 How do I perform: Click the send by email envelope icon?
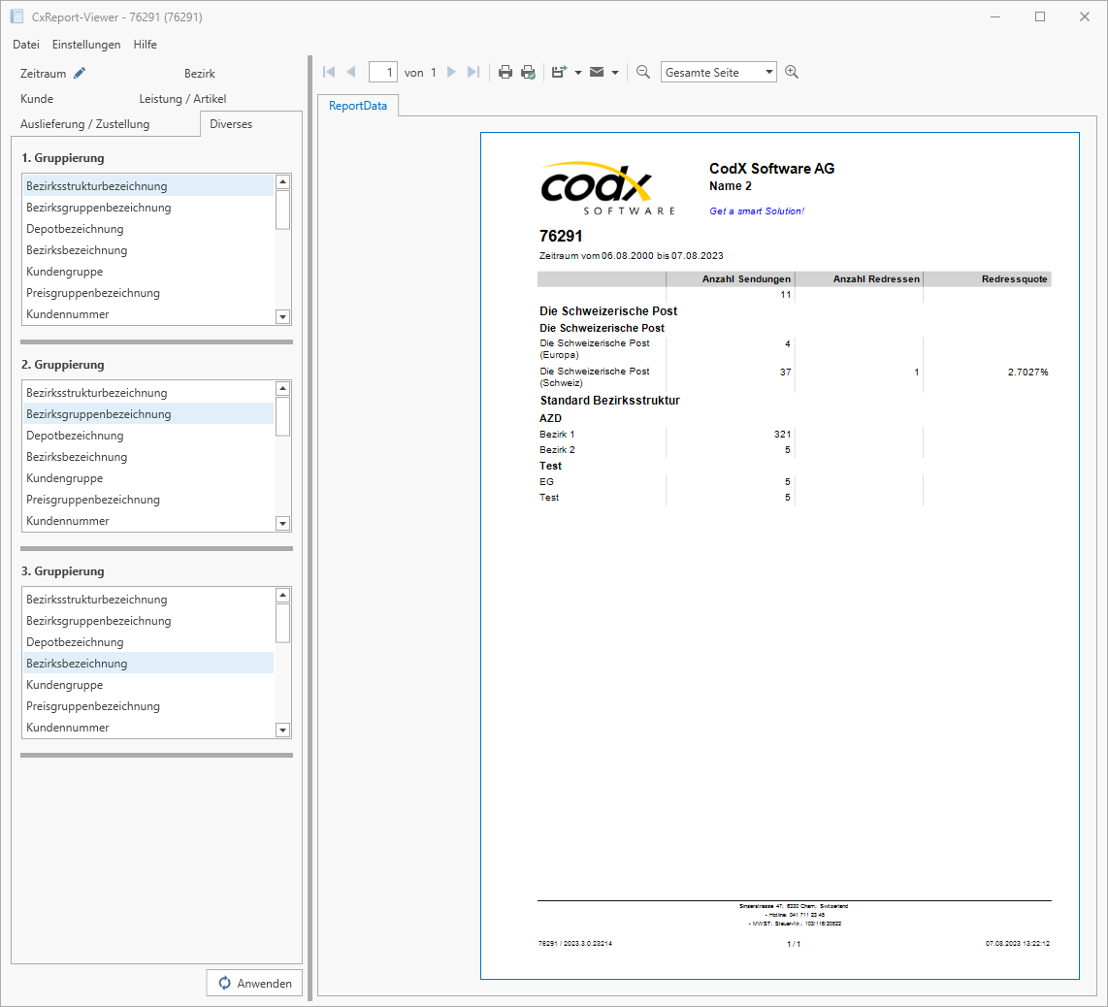[x=597, y=72]
